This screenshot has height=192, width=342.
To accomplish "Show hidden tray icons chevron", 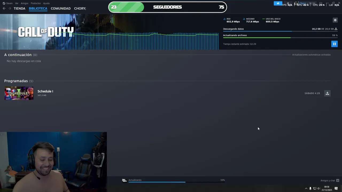I will pyautogui.click(x=306, y=189).
